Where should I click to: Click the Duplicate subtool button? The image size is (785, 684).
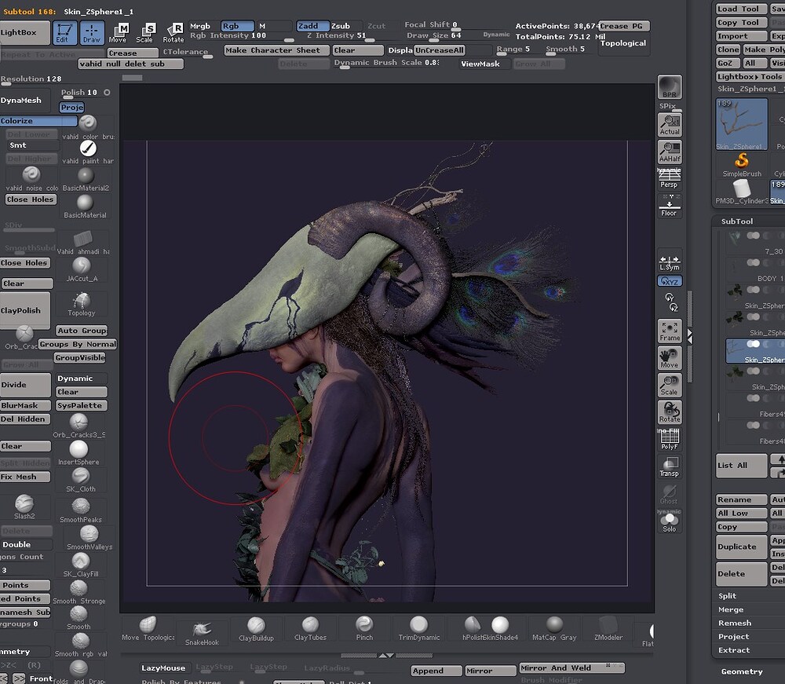pos(742,547)
